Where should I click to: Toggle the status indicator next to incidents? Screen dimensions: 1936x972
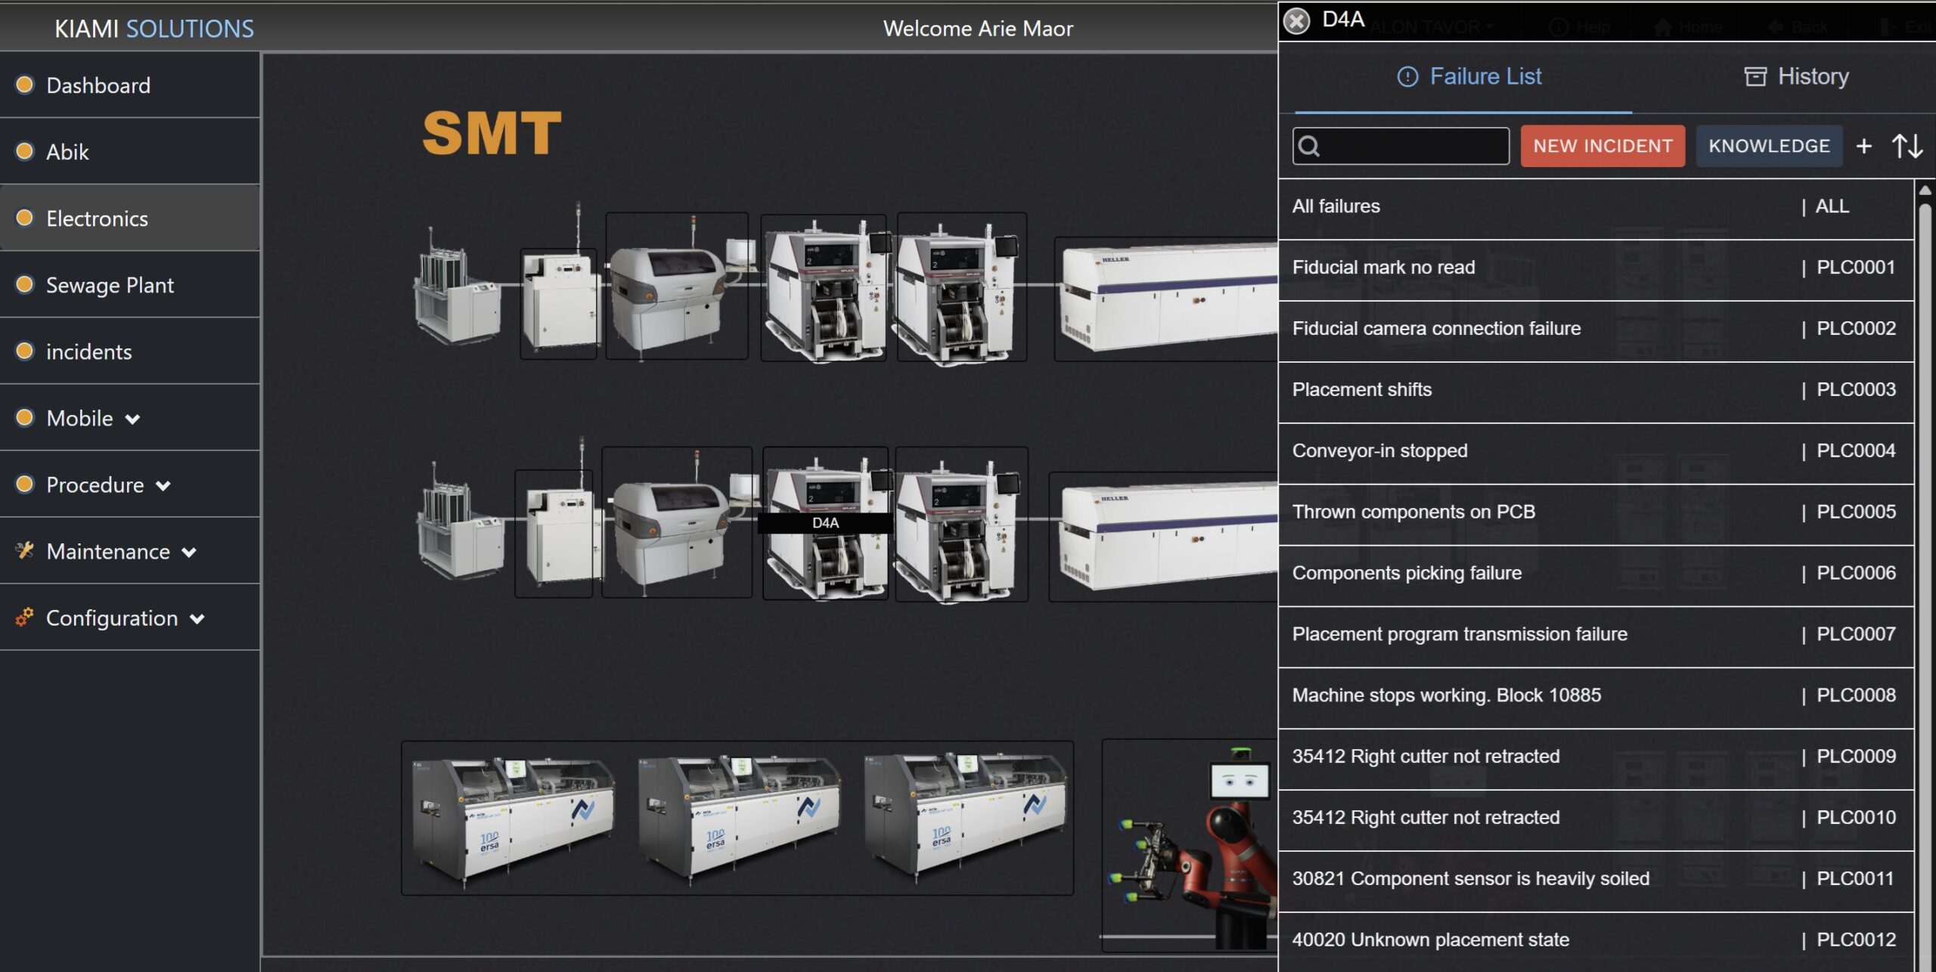23,351
